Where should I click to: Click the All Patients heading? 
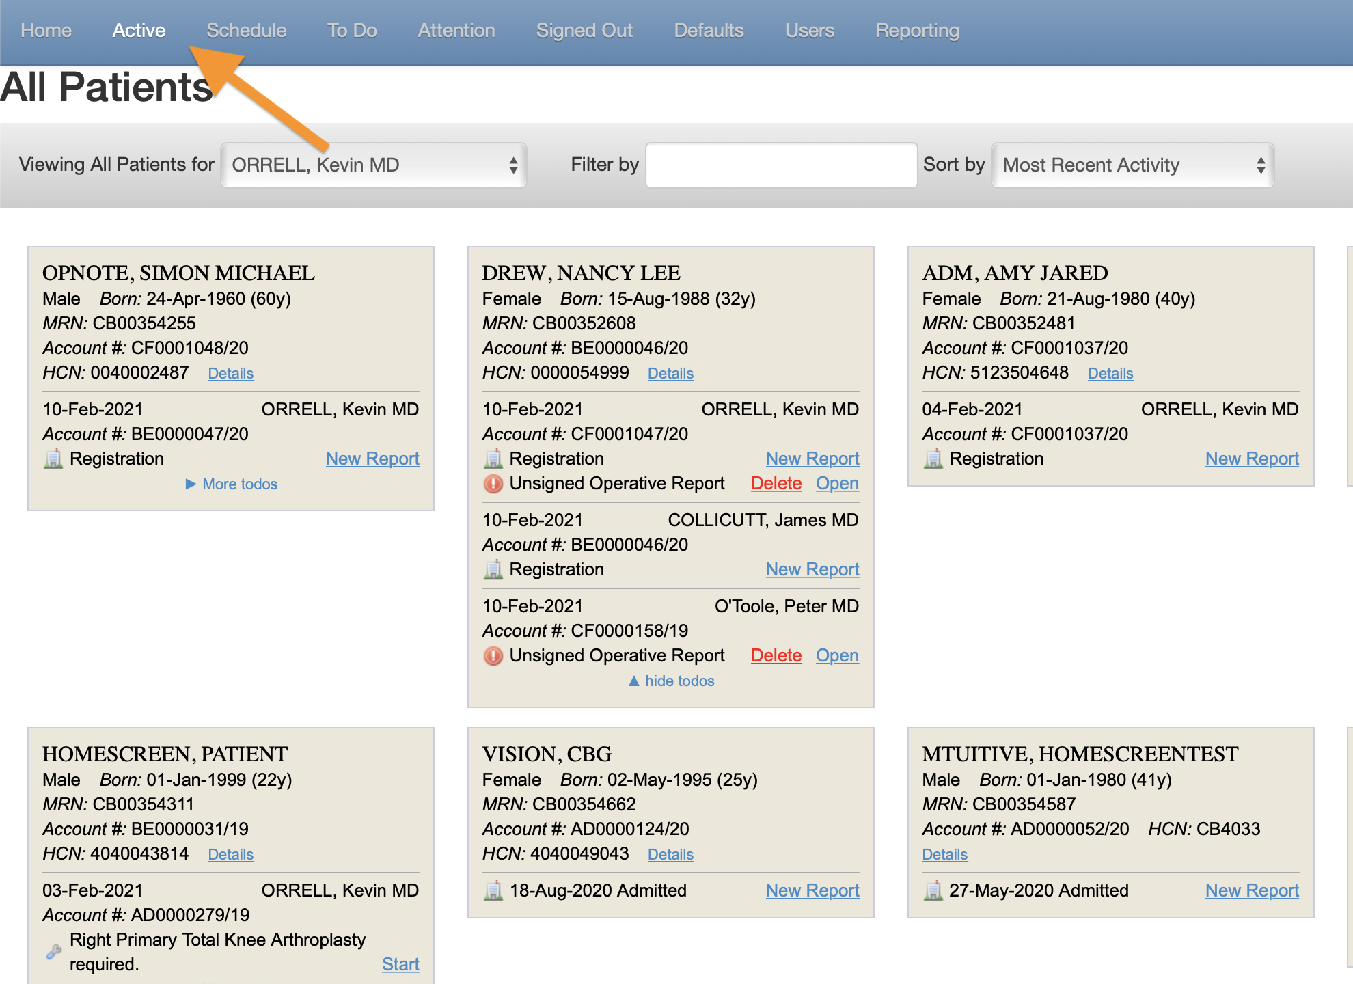click(106, 87)
